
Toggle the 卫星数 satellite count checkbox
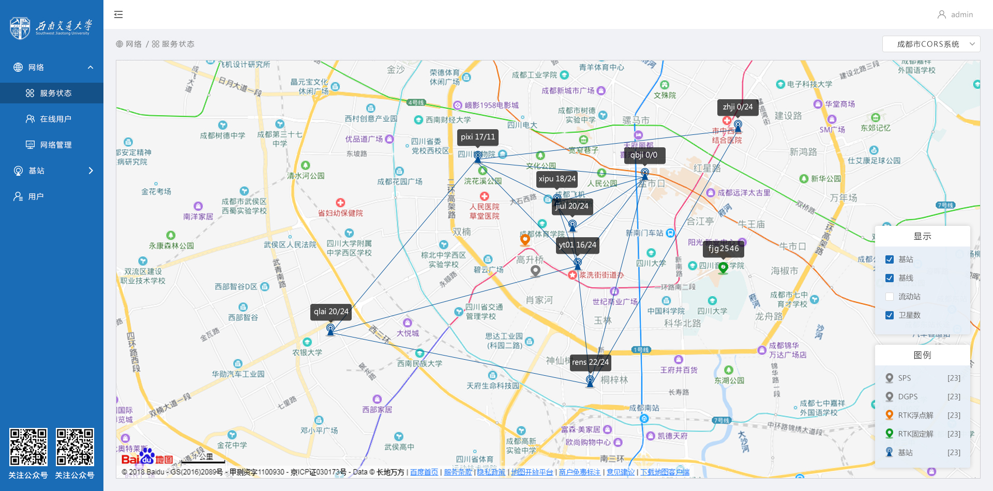click(x=890, y=315)
